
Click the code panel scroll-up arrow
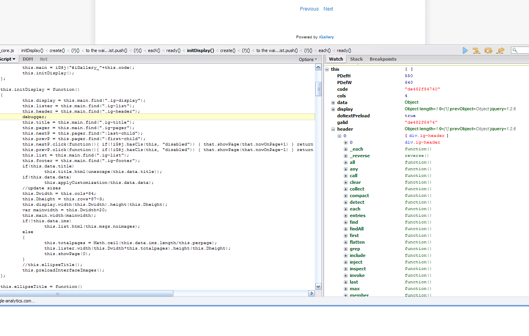318,68
